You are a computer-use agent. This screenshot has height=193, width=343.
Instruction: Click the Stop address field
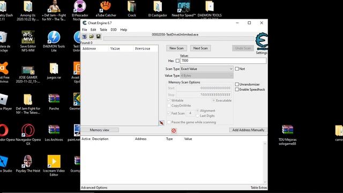click(x=204, y=95)
